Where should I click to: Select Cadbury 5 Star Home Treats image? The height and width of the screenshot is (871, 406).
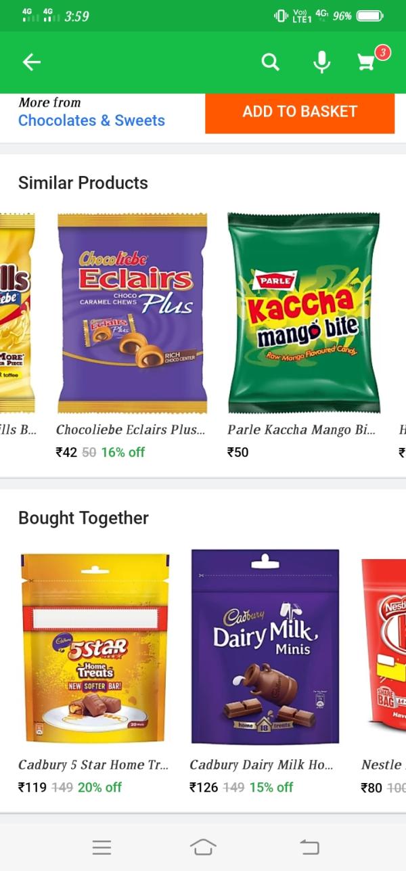[95, 648]
